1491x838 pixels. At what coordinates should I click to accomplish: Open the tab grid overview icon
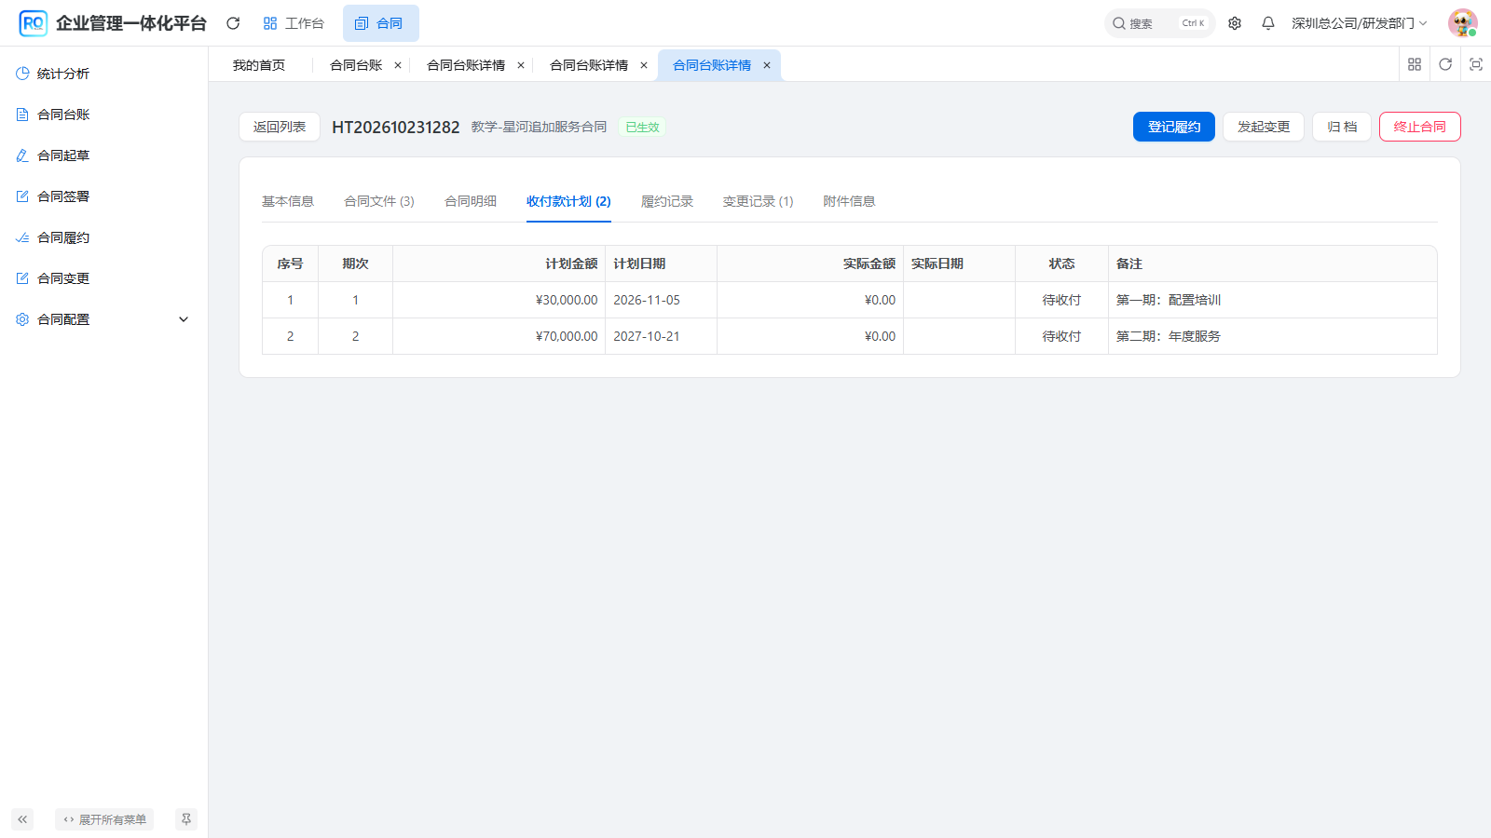1415,64
